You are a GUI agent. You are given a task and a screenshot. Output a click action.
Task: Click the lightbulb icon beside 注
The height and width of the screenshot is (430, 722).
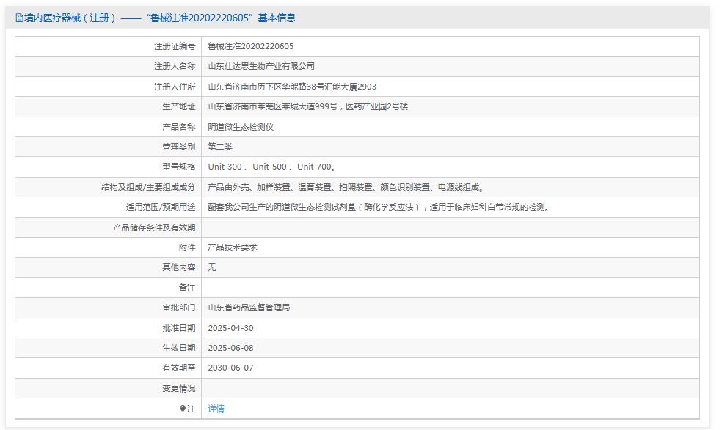coord(183,409)
